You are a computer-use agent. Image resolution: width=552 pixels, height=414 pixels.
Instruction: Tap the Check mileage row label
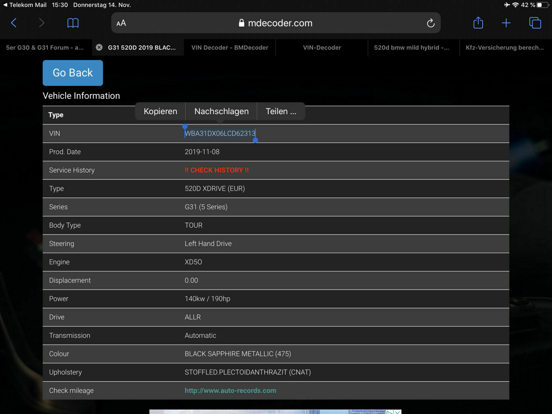click(x=71, y=391)
